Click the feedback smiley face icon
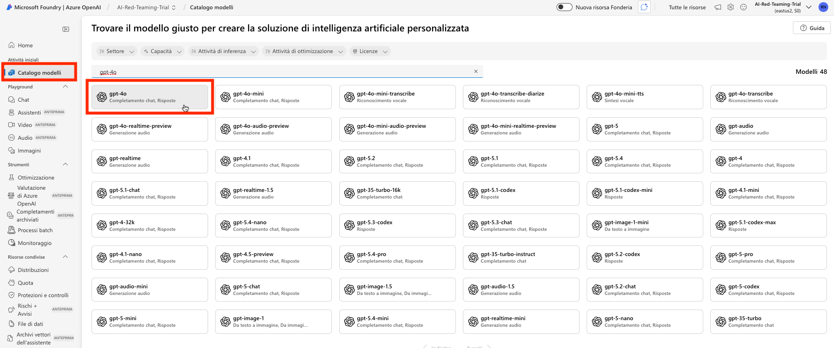Screen dimensions: 834x348 tap(743, 7)
